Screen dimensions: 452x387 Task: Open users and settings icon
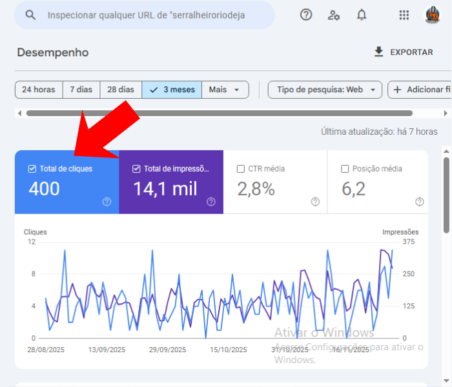[333, 15]
